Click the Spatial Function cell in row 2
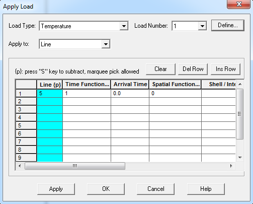This screenshot has height=204, width=253. click(175, 101)
